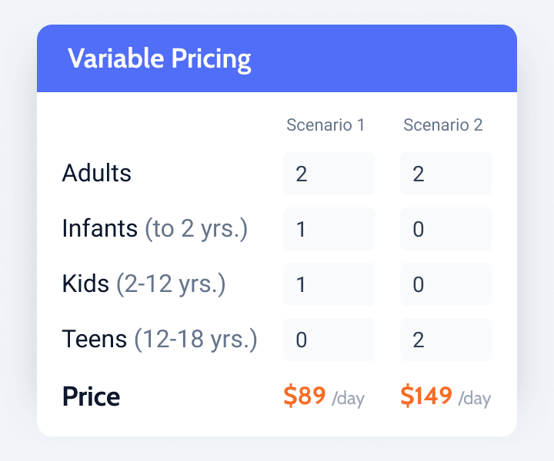Click the Variable Pricing title

[x=159, y=59]
